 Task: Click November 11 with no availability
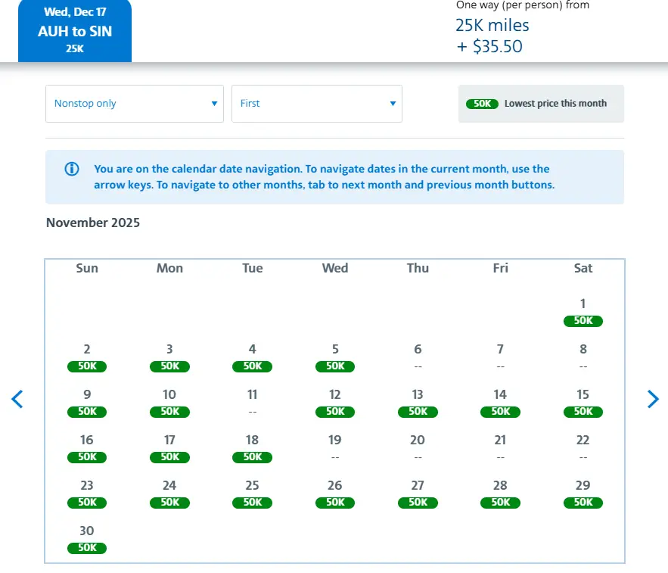click(252, 403)
